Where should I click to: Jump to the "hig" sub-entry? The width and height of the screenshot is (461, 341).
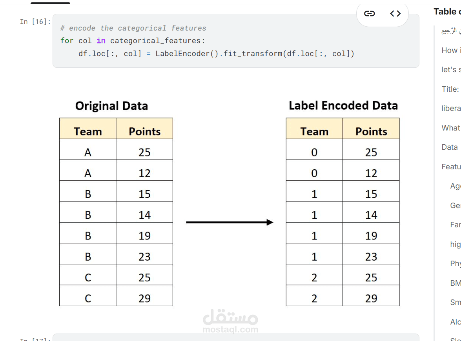455,244
